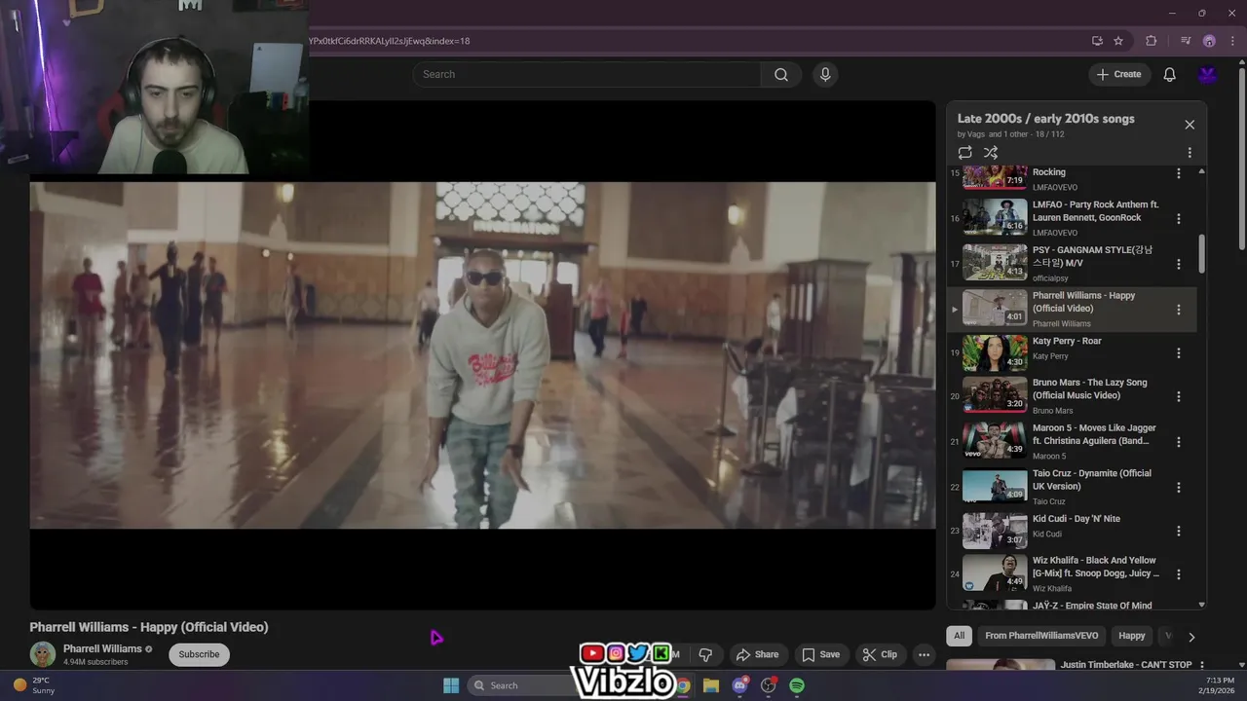Open options for Maroon 5 Moves Like Jagger
The width and height of the screenshot is (1247, 701).
click(x=1179, y=441)
